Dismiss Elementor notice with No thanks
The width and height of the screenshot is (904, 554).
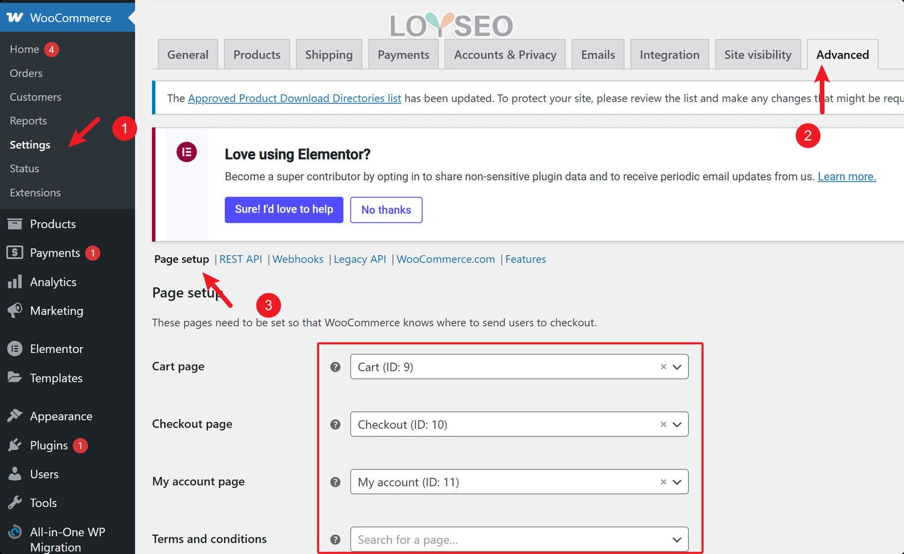(386, 210)
